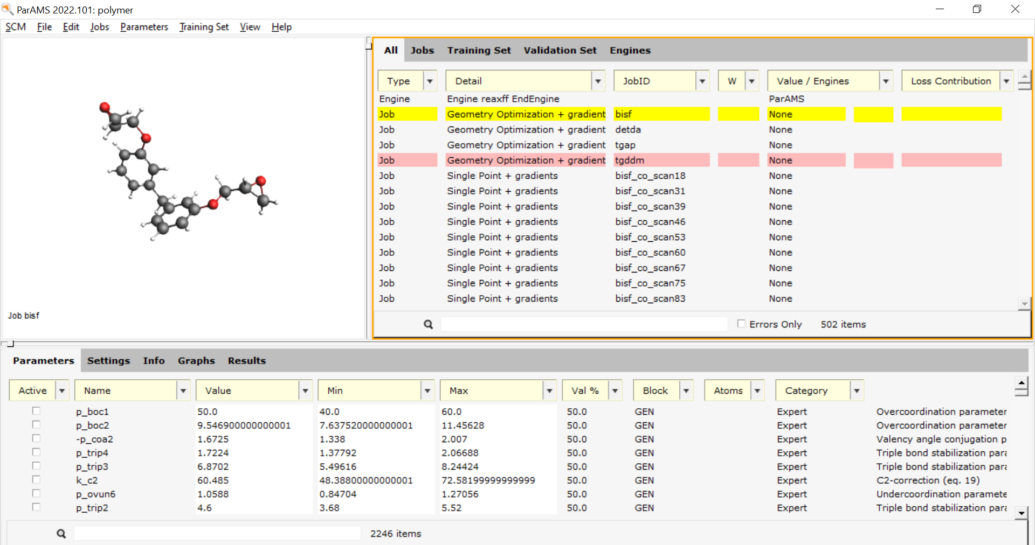Image resolution: width=1035 pixels, height=545 pixels.
Task: Open the Training Set menu
Action: [x=203, y=27]
